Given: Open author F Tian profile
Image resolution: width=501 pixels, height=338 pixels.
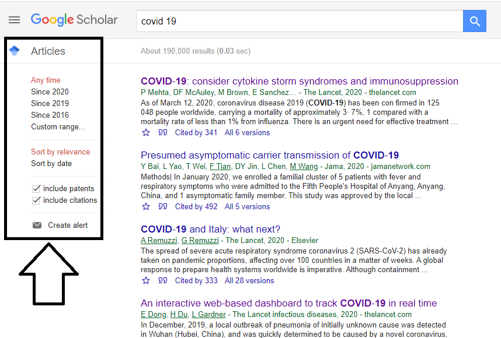Looking at the screenshot, I should point(220,167).
